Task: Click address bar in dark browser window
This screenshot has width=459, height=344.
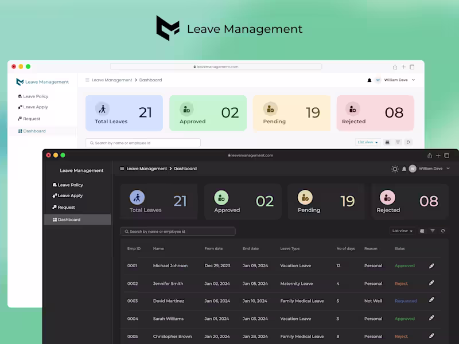Action: point(251,155)
